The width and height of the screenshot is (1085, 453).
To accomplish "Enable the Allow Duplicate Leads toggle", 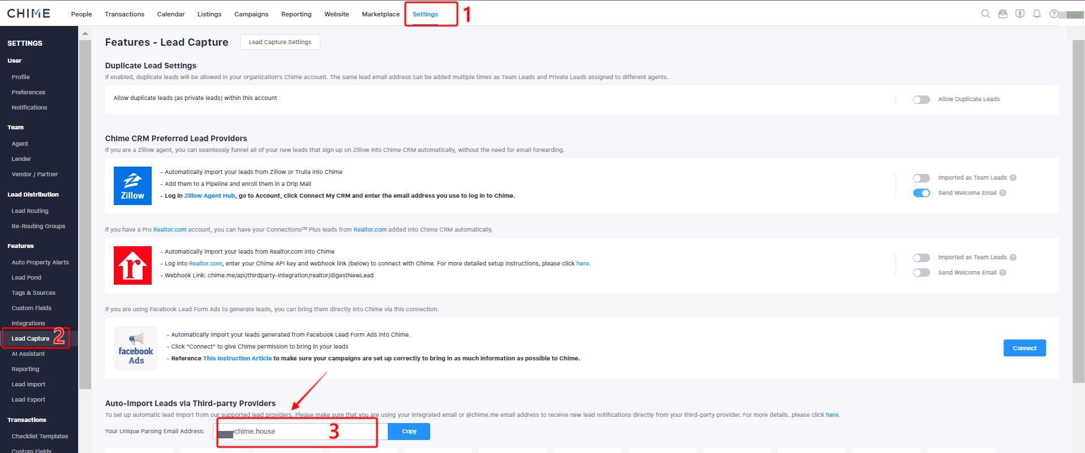I will tap(921, 100).
